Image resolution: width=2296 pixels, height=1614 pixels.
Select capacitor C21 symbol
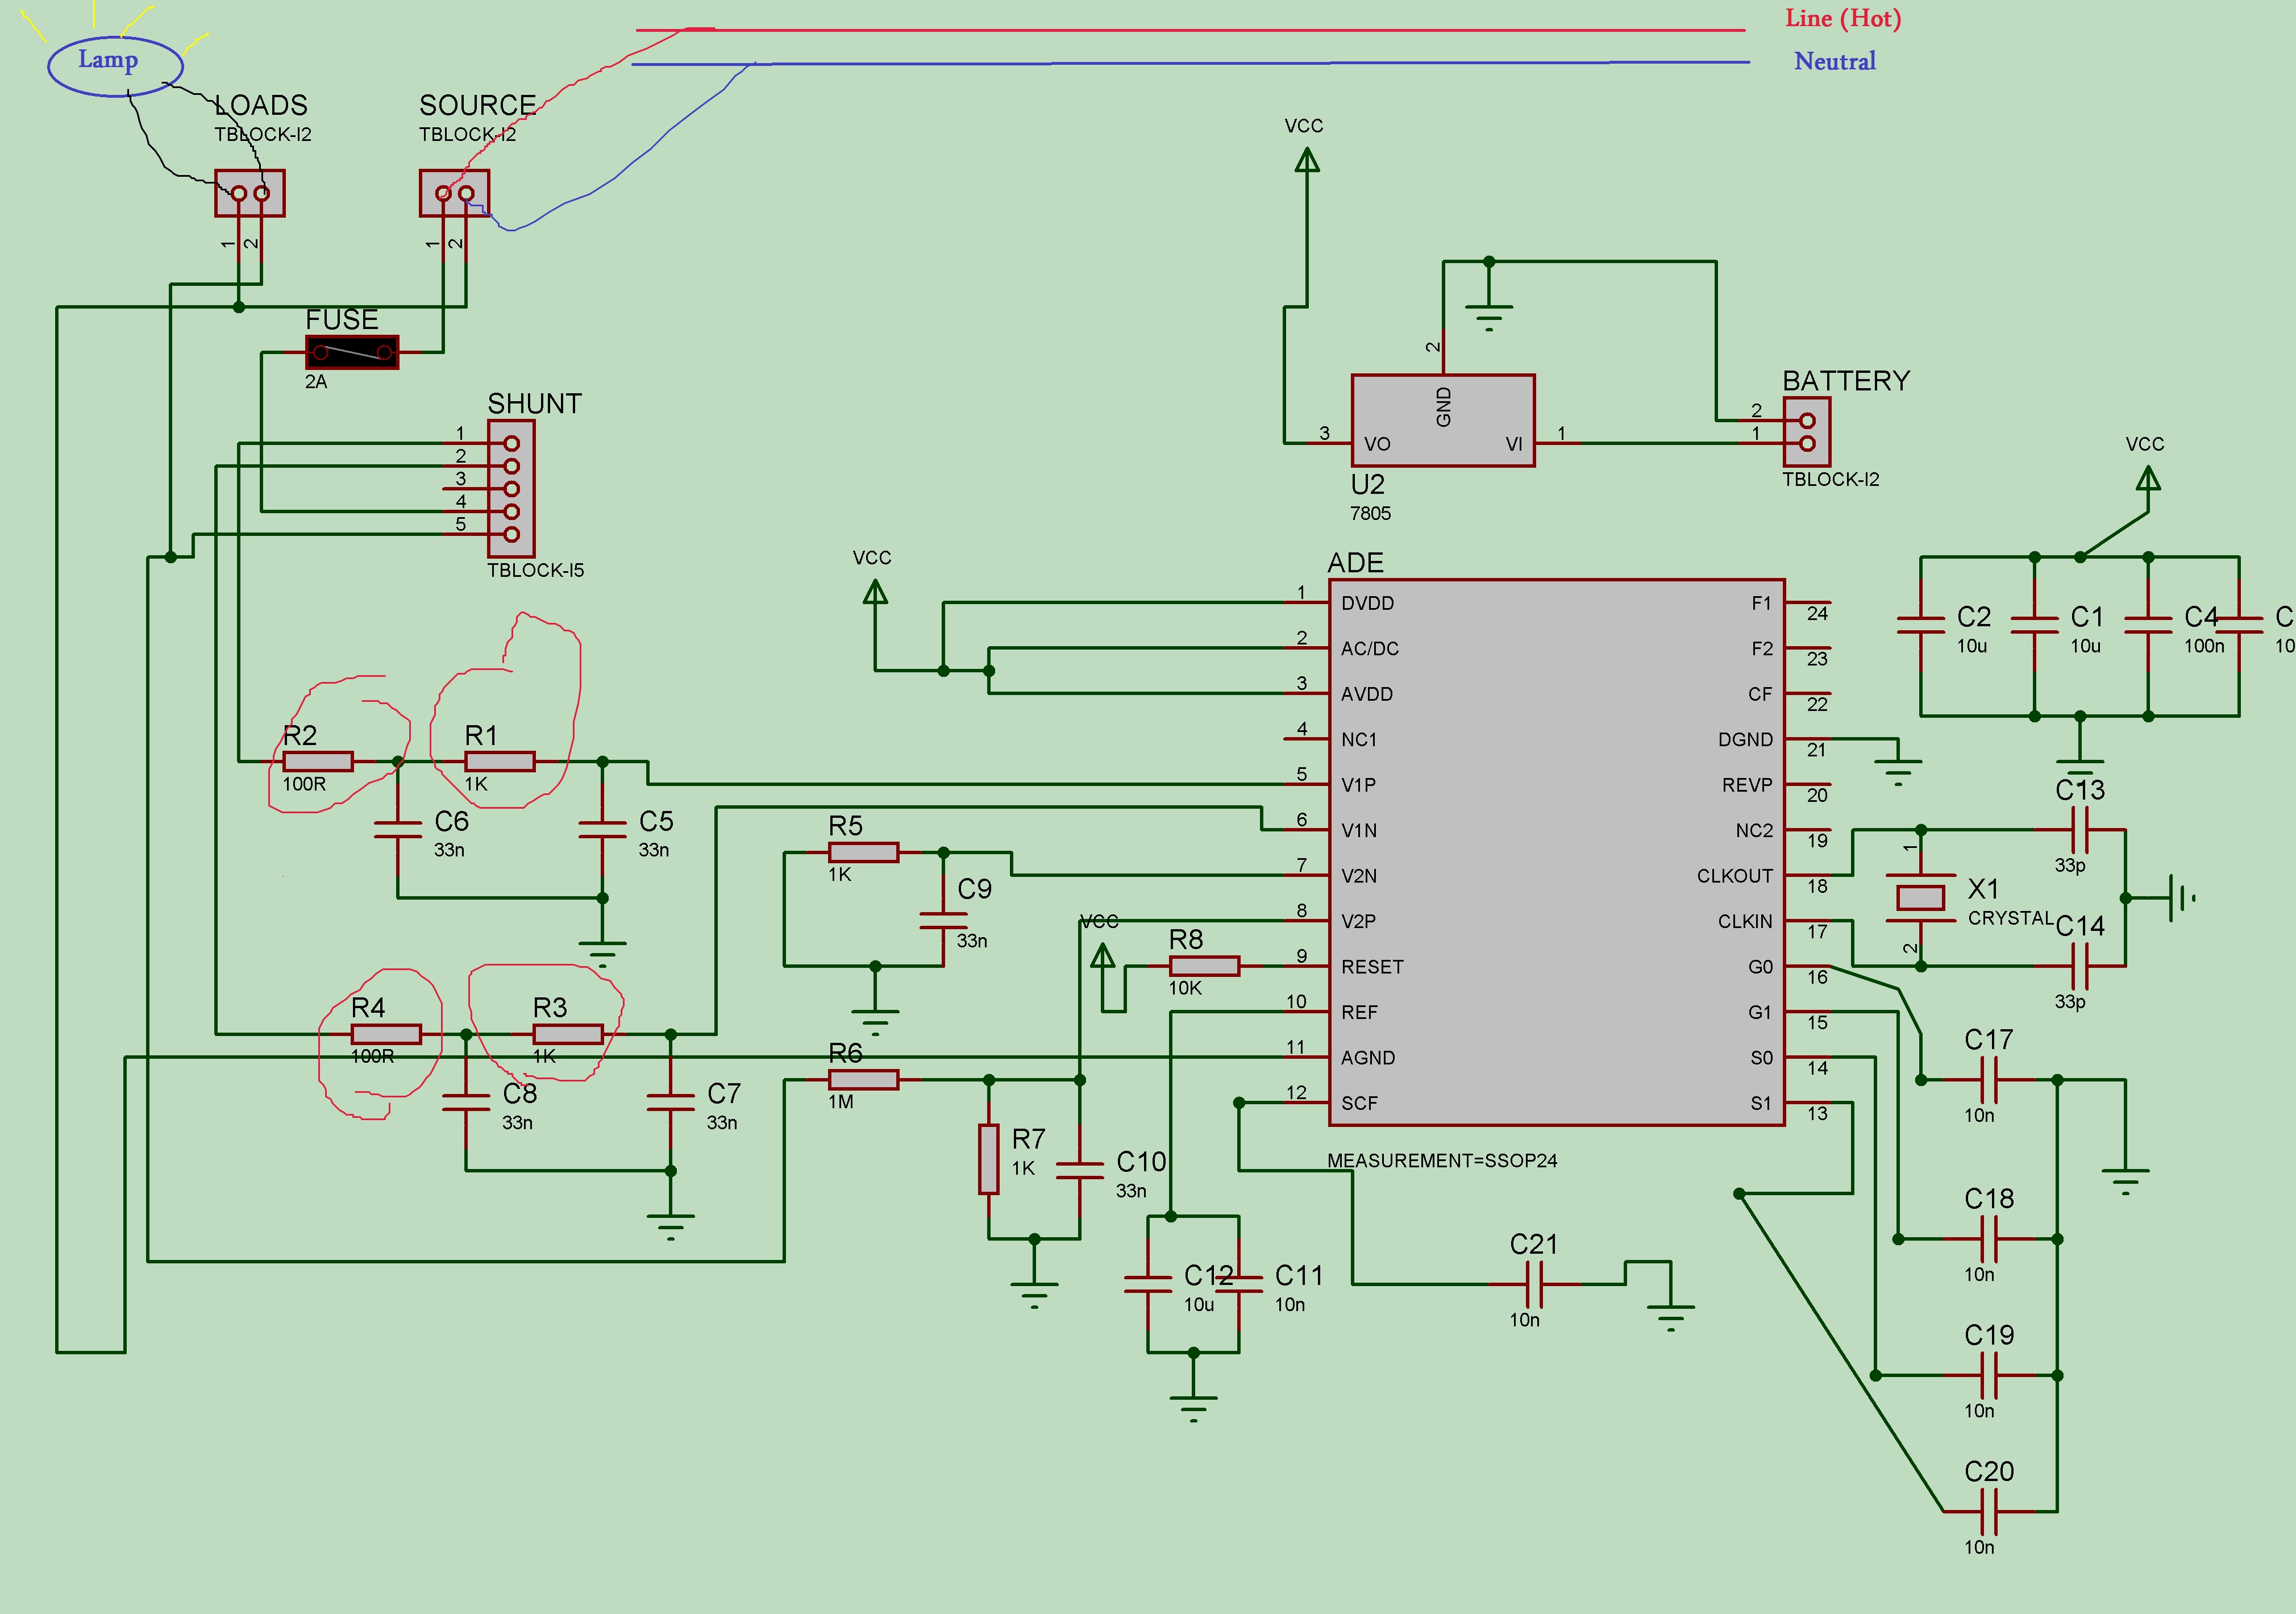point(1535,1284)
